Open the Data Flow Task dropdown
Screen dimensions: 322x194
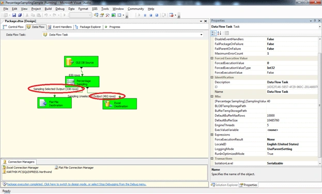point(201,35)
